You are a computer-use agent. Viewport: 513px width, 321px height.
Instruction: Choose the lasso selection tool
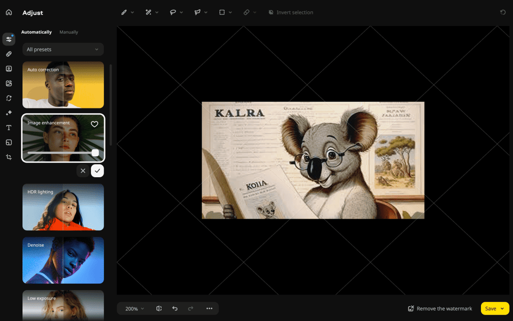173,12
